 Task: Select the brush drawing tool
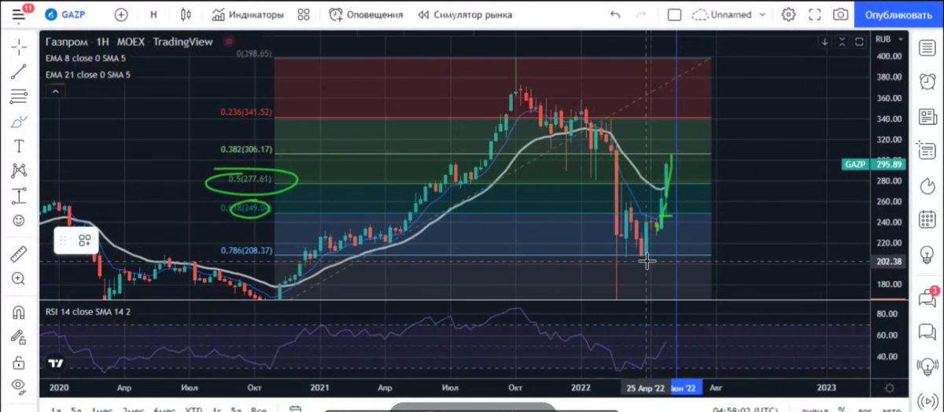pyautogui.click(x=19, y=122)
